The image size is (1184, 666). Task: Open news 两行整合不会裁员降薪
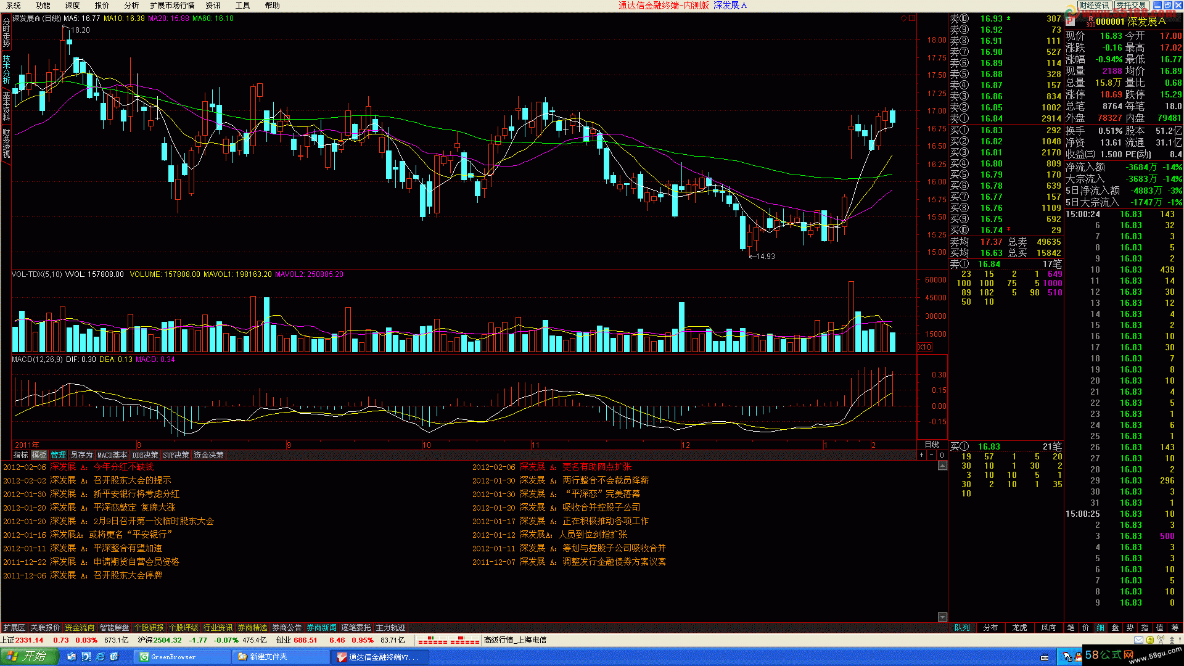(605, 480)
